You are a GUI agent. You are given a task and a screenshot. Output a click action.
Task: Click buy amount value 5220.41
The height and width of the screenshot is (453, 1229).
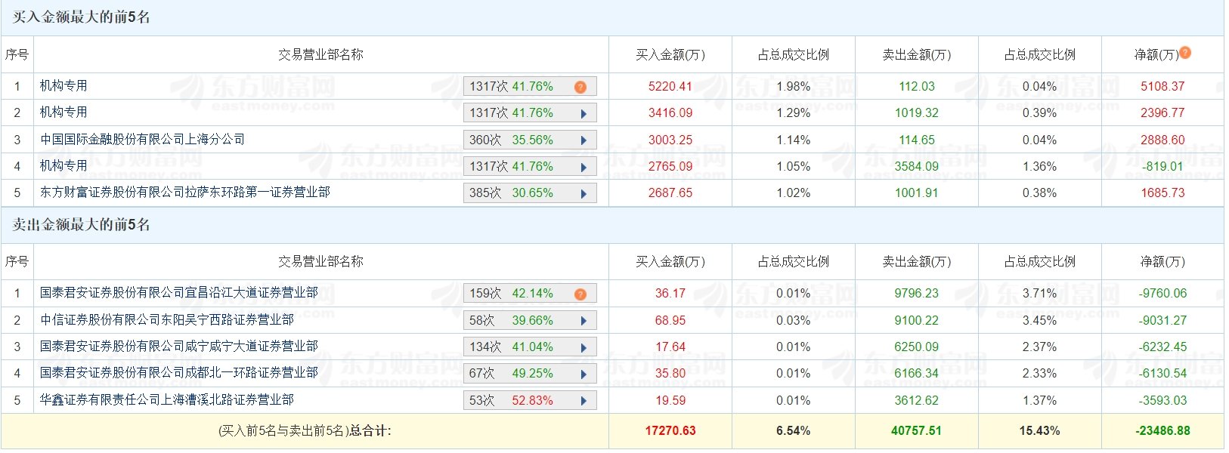(670, 87)
